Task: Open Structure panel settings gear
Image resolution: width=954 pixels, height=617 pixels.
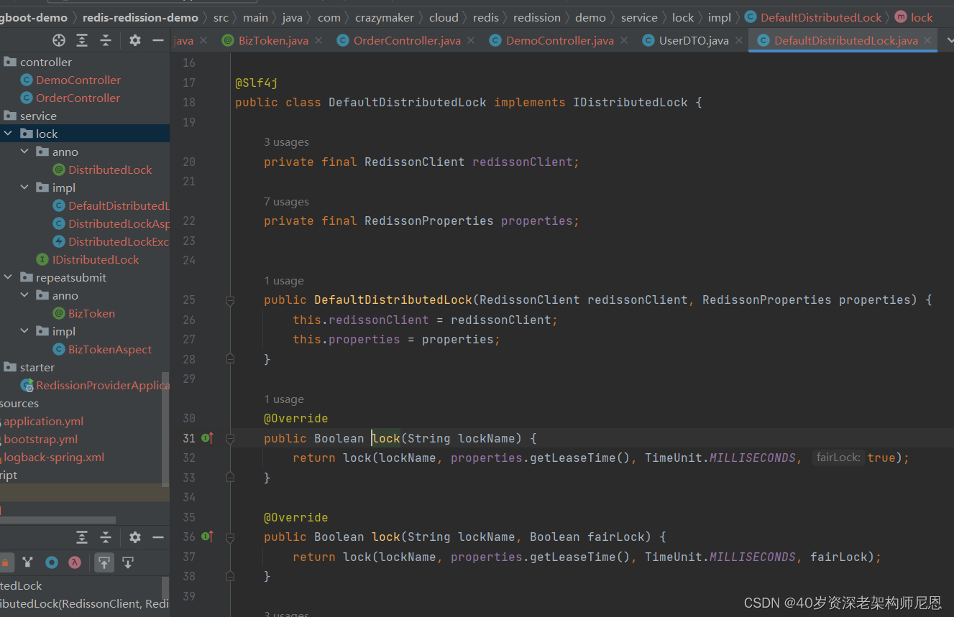Action: tap(135, 537)
